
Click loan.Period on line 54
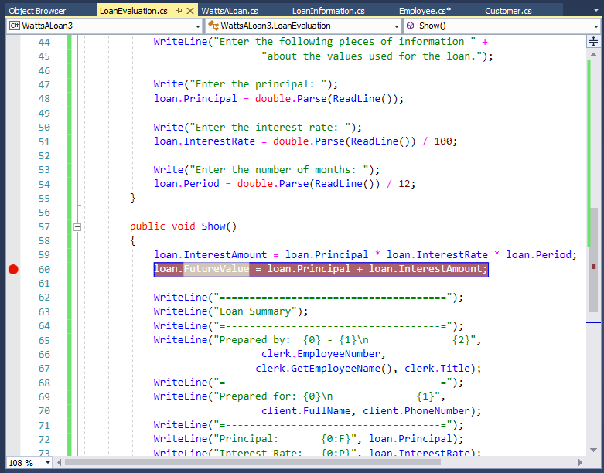point(186,184)
